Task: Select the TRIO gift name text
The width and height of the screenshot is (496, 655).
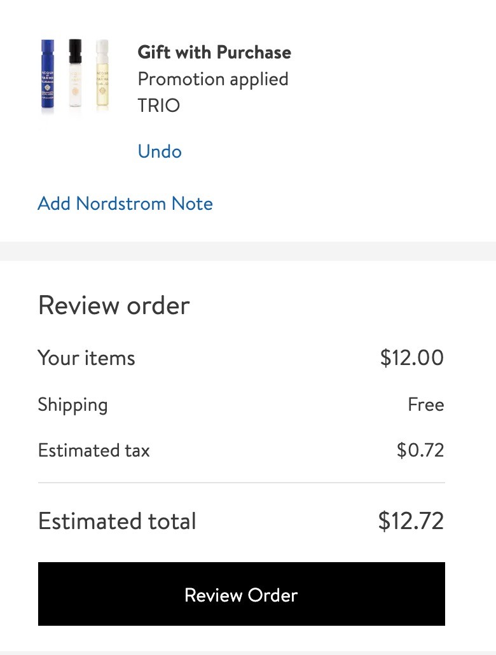Action: pos(159,106)
